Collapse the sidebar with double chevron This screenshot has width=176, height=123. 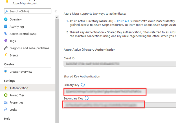56,11
